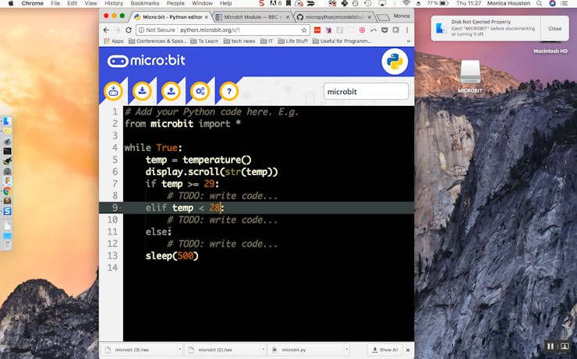
Task: Open the Life Stuff bookmarks folder
Action: click(292, 41)
